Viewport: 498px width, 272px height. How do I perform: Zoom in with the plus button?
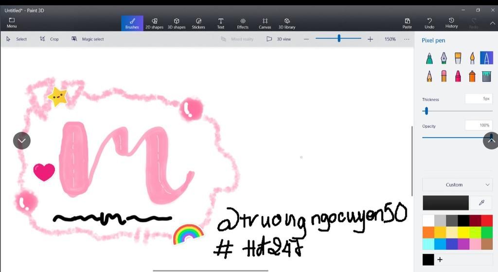(370, 39)
